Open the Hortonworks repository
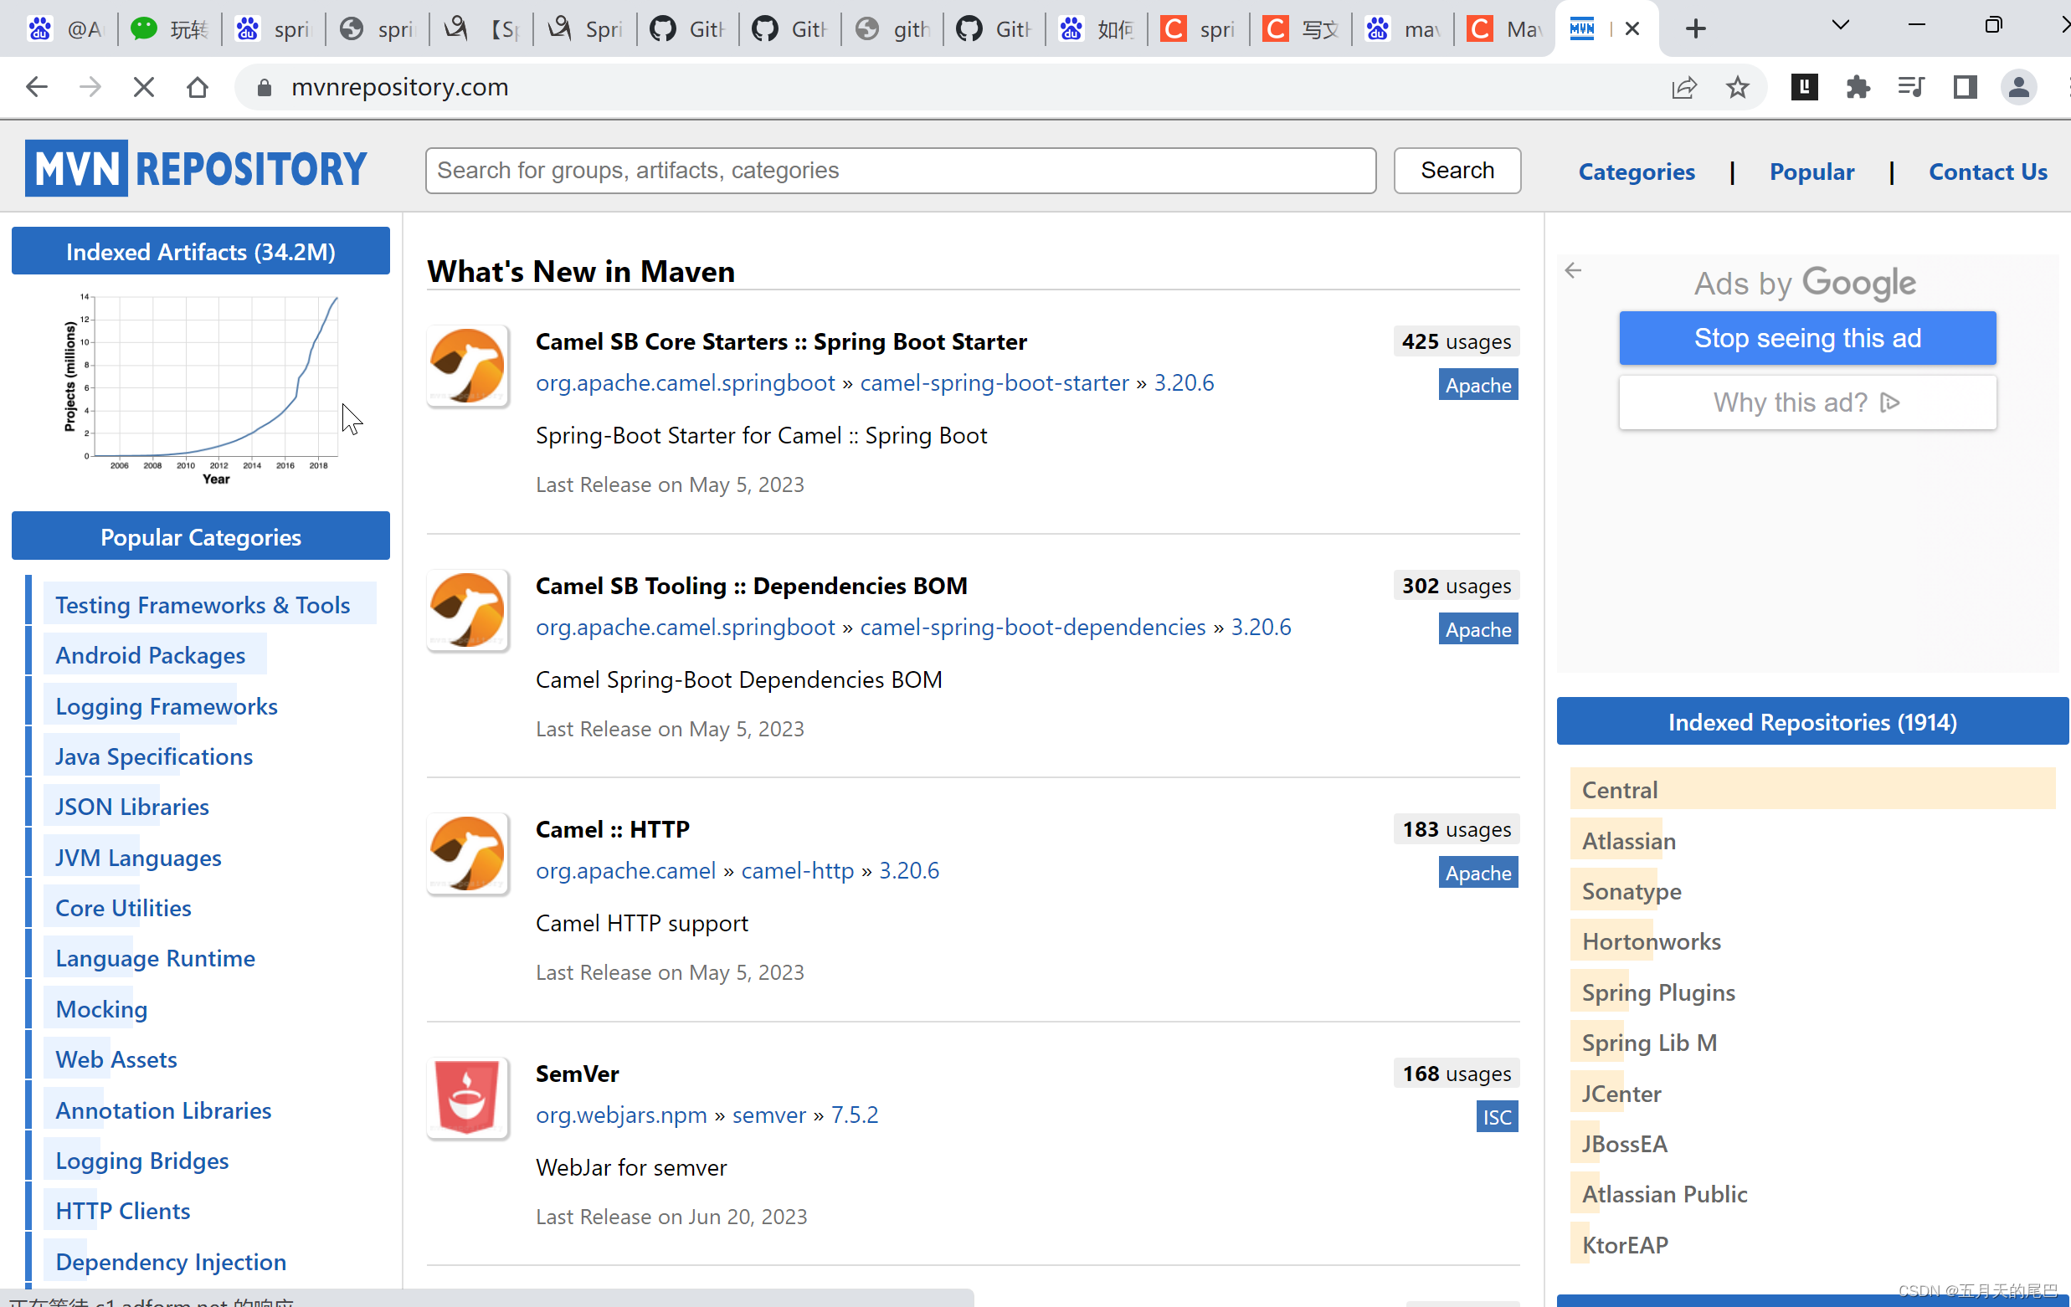This screenshot has height=1307, width=2071. click(1651, 941)
